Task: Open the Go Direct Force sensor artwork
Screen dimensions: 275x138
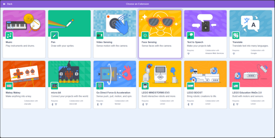Action: (x=115, y=74)
